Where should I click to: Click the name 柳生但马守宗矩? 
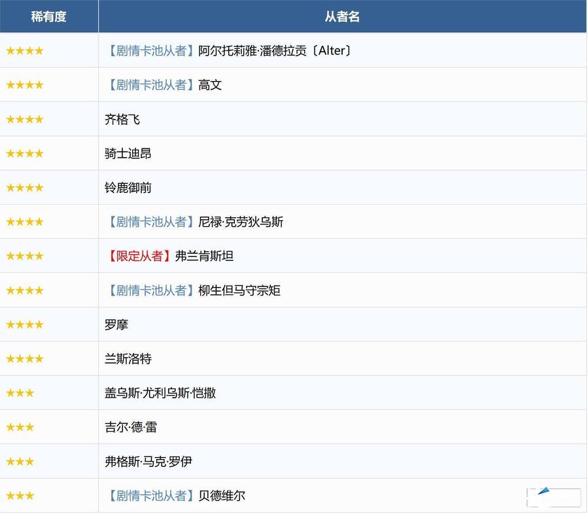(x=239, y=290)
